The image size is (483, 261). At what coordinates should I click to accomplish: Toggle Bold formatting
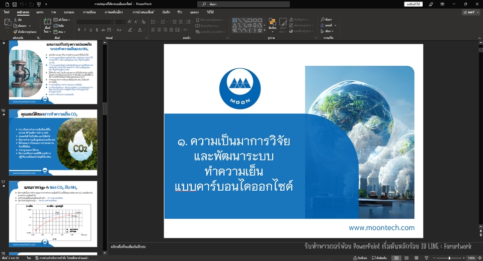pos(79,30)
